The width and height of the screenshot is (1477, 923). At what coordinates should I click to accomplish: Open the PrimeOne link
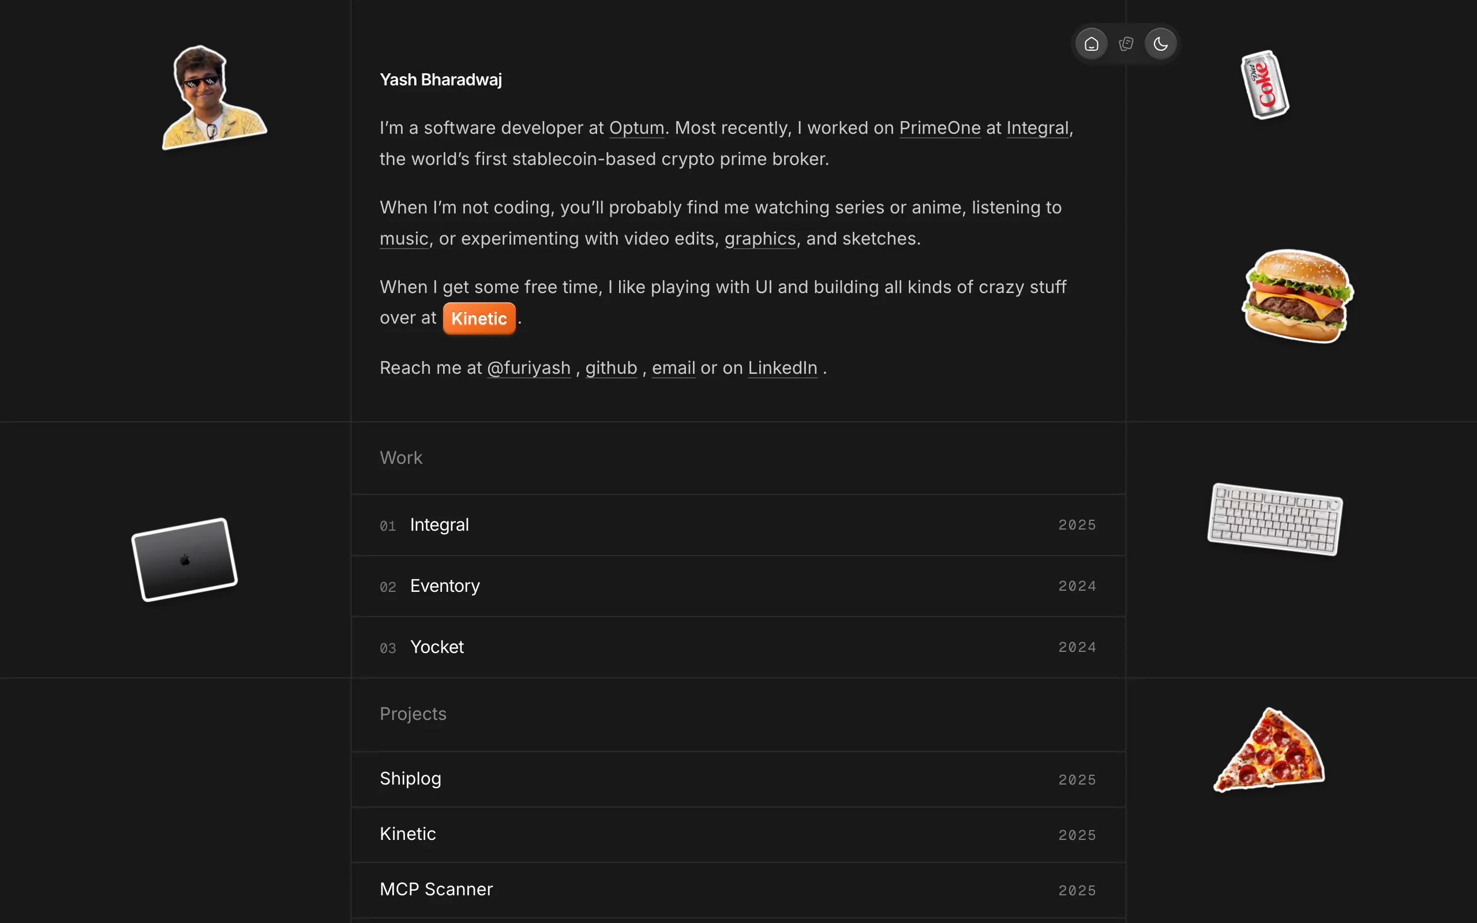point(940,128)
